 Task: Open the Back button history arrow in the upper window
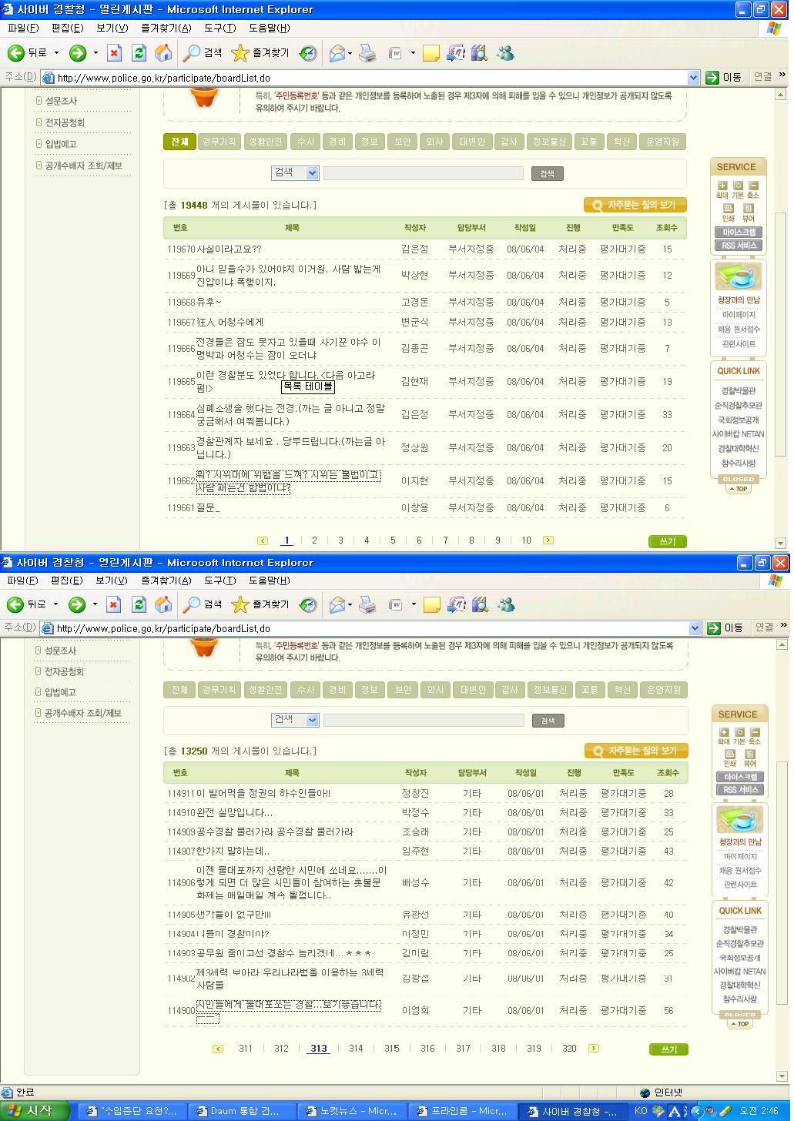(x=56, y=53)
